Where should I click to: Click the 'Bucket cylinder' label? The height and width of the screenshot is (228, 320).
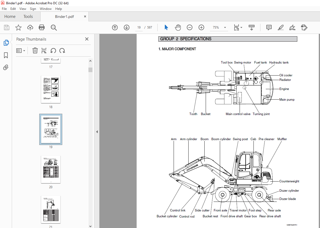point(167,216)
